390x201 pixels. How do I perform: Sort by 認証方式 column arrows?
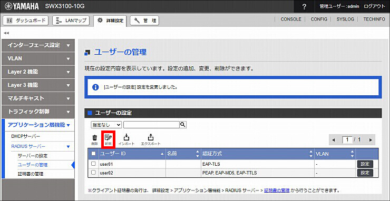tap(310, 154)
